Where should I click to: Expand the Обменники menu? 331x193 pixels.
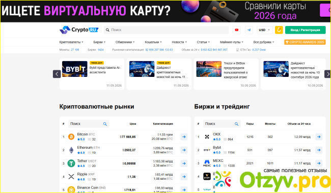tap(125, 42)
